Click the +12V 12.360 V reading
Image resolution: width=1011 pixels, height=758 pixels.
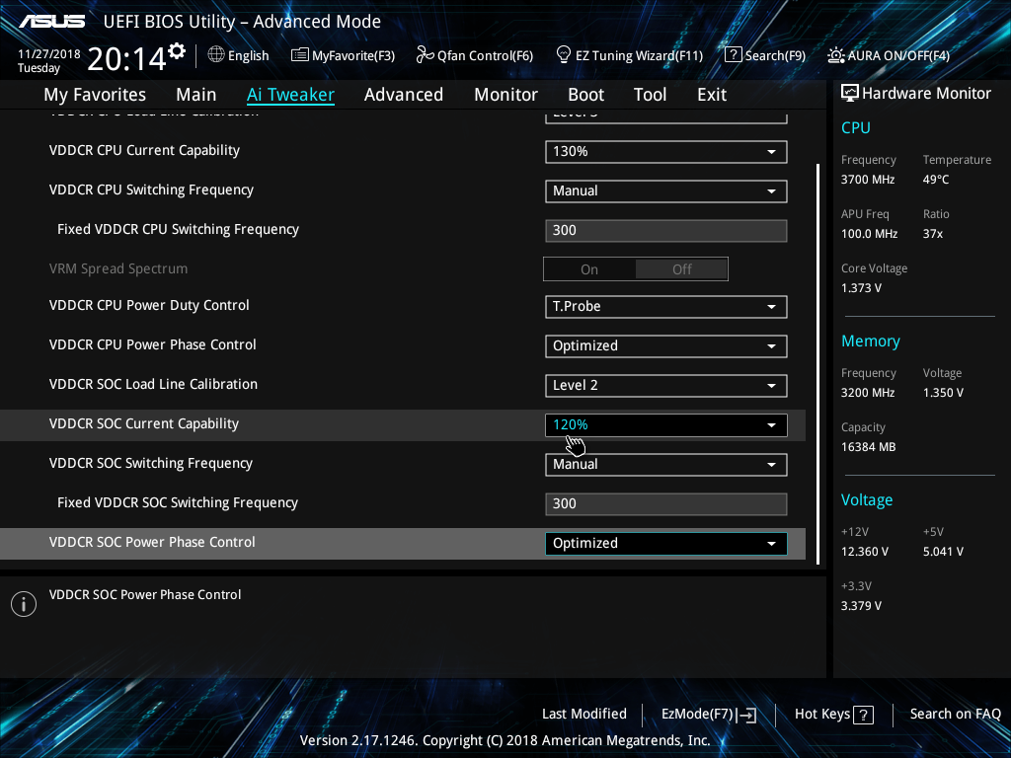865,552
